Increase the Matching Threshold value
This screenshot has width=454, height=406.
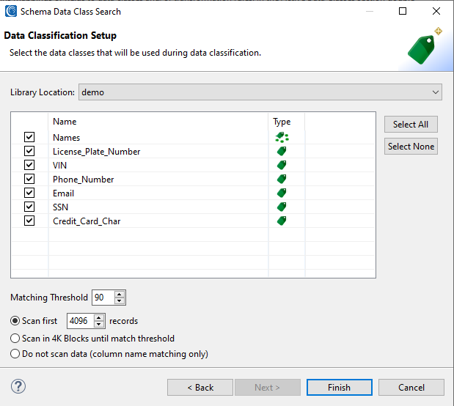point(120,295)
